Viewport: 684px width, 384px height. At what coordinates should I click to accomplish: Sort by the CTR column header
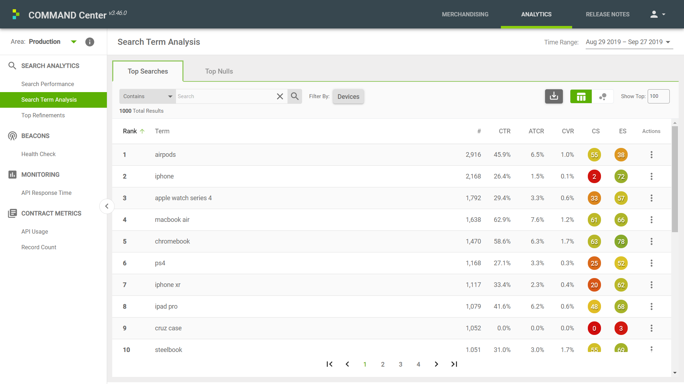pyautogui.click(x=504, y=131)
